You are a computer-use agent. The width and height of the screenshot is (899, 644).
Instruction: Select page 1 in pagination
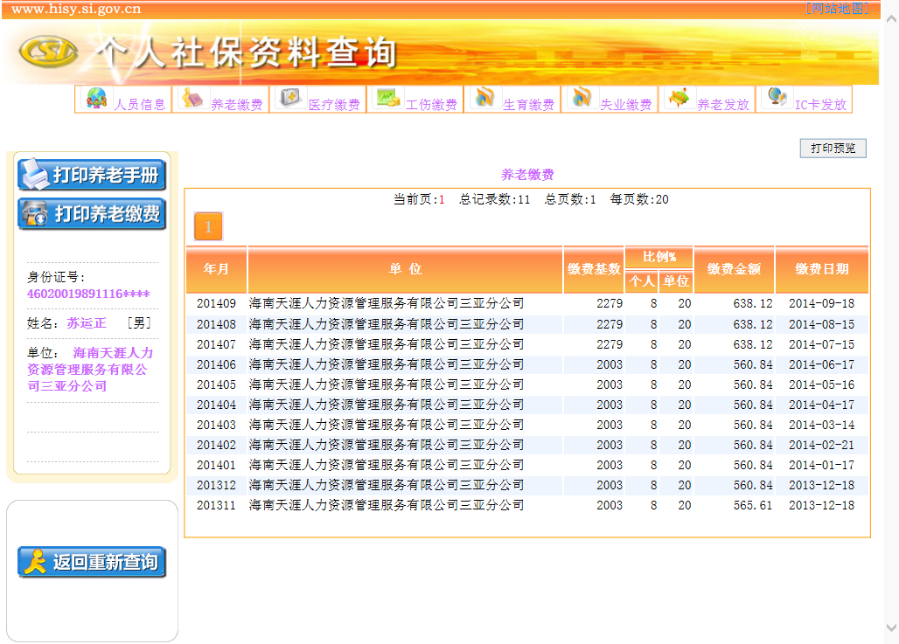pyautogui.click(x=208, y=227)
